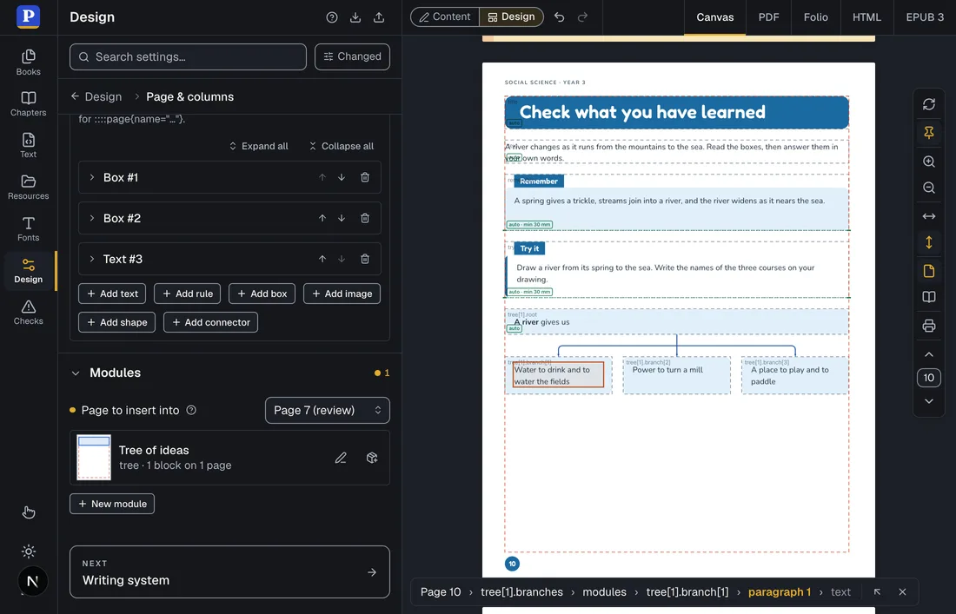956x614 pixels.
Task: Open Page to insert into dropdown
Action: [x=328, y=410]
